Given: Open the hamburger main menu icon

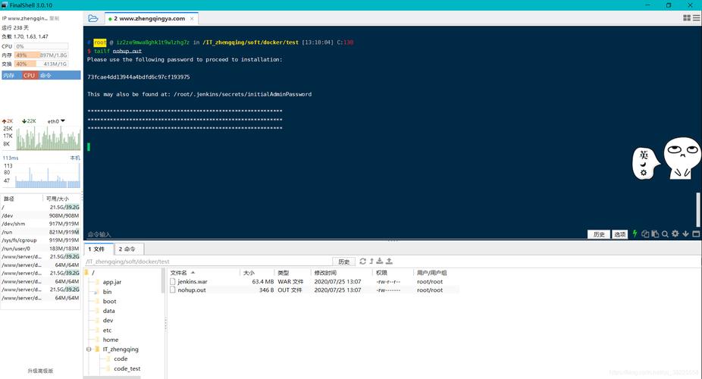Looking at the screenshot, I should 696,18.
